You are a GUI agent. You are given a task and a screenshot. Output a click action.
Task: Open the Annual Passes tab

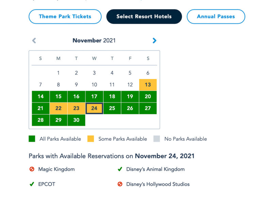(216, 17)
